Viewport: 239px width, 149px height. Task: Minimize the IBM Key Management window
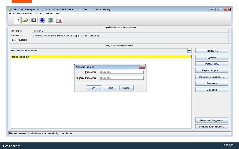(212, 9)
